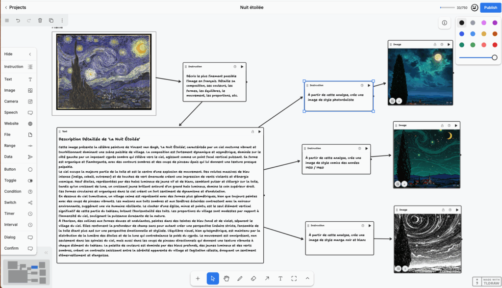
Task: Click the Publish button
Action: pos(489,7)
